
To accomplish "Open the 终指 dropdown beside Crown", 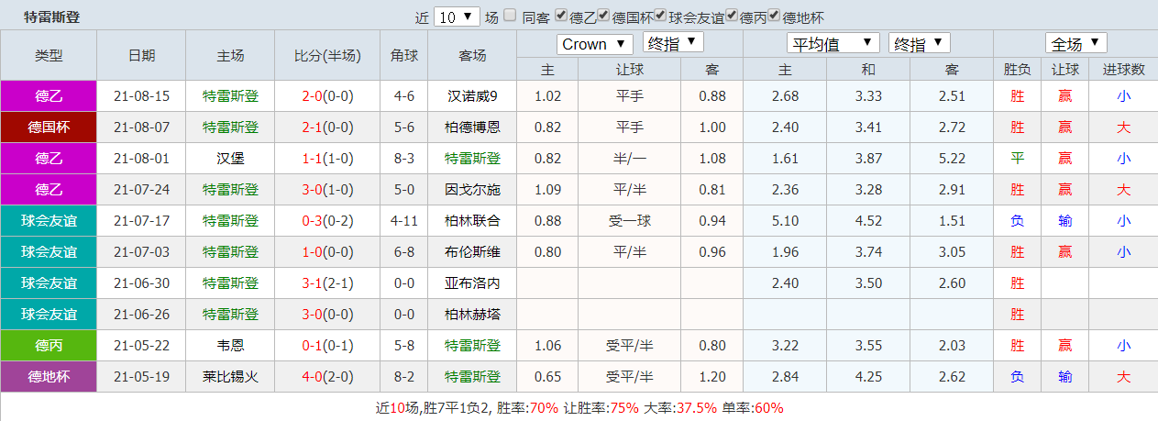I will [x=673, y=43].
